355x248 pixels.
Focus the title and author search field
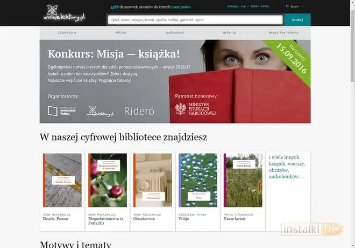pos(195,20)
